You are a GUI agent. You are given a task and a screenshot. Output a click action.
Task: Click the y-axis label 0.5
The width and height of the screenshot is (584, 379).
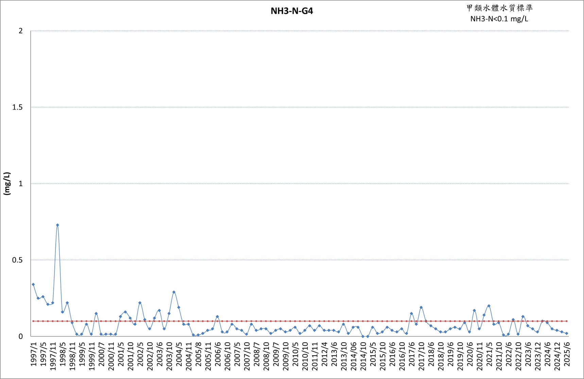click(17, 260)
